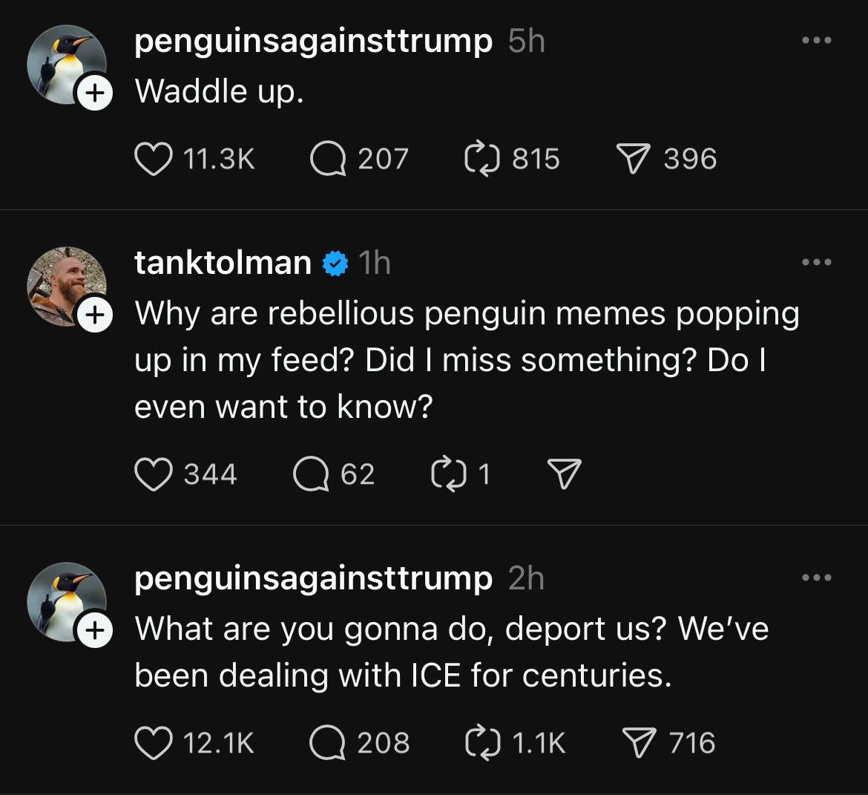Reply to tanktolman's penguin memes post

point(312,474)
